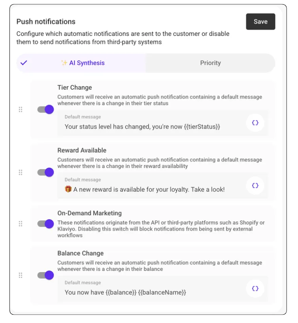Click the checkmark icon on the AI Synthesis tab

coord(24,63)
